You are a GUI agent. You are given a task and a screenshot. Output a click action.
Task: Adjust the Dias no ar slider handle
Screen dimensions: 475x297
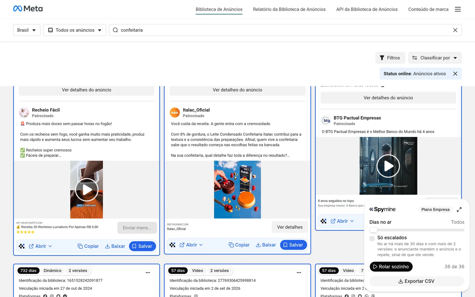[373, 230]
